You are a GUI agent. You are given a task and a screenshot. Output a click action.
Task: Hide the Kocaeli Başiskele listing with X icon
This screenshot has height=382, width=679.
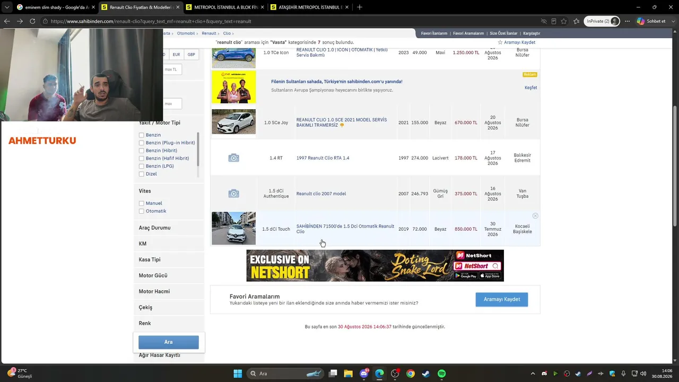point(535,216)
